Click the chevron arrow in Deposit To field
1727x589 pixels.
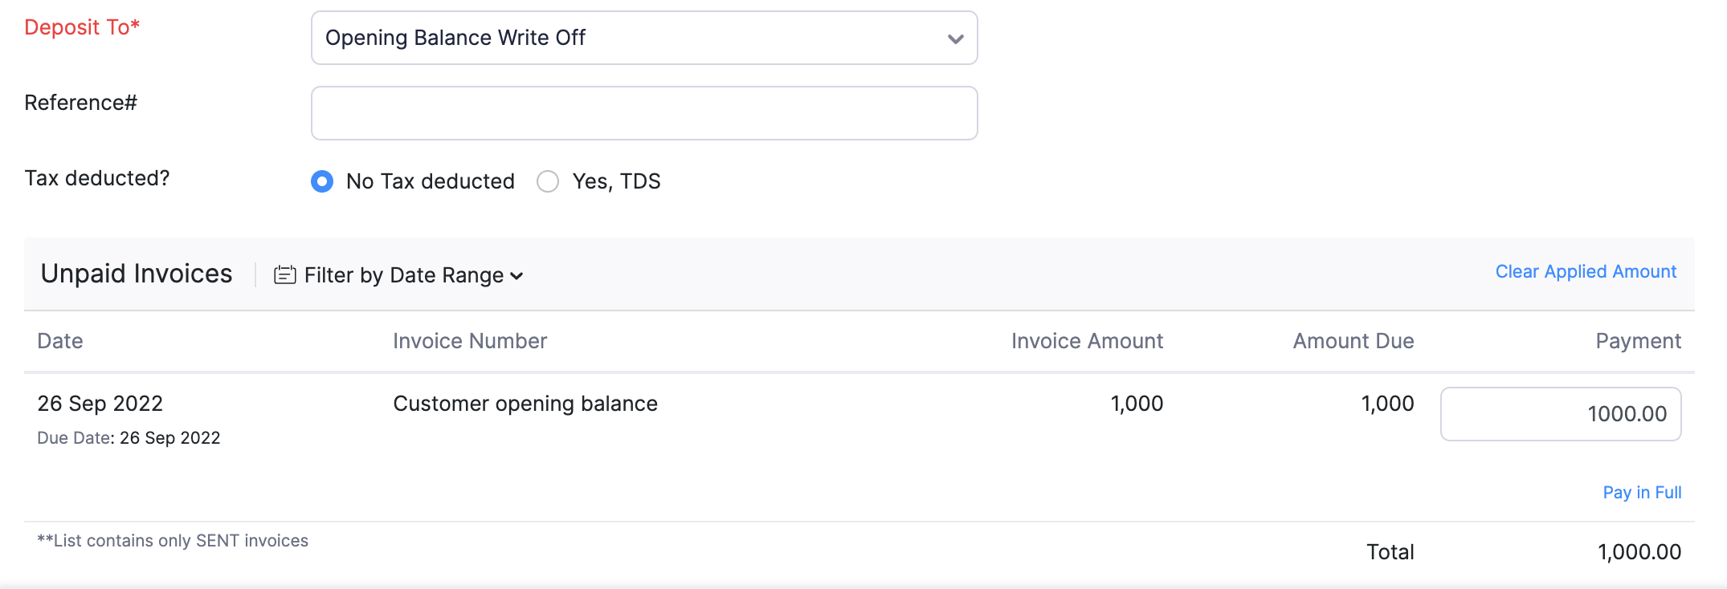[x=955, y=39]
